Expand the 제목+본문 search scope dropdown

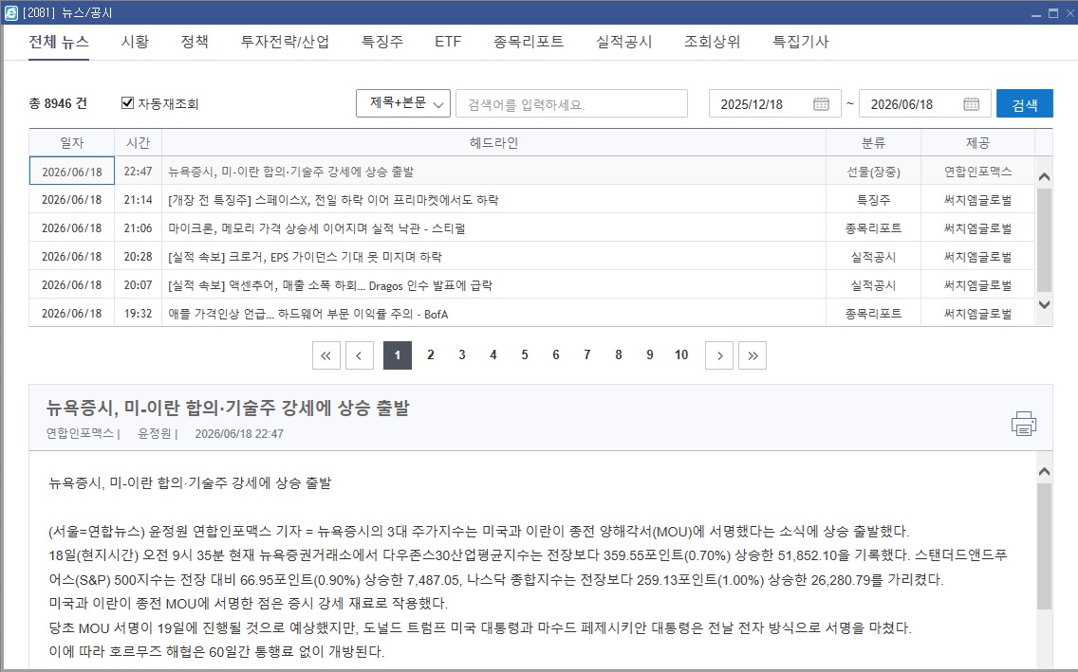(x=403, y=103)
